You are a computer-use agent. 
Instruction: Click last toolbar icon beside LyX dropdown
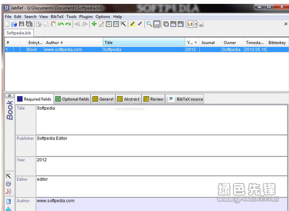pyautogui.click(x=201, y=24)
